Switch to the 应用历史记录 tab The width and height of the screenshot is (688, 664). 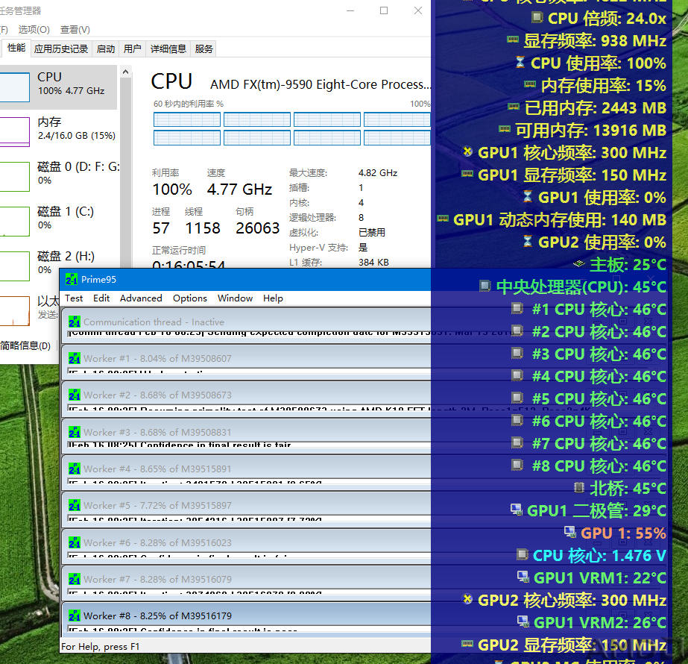[61, 48]
